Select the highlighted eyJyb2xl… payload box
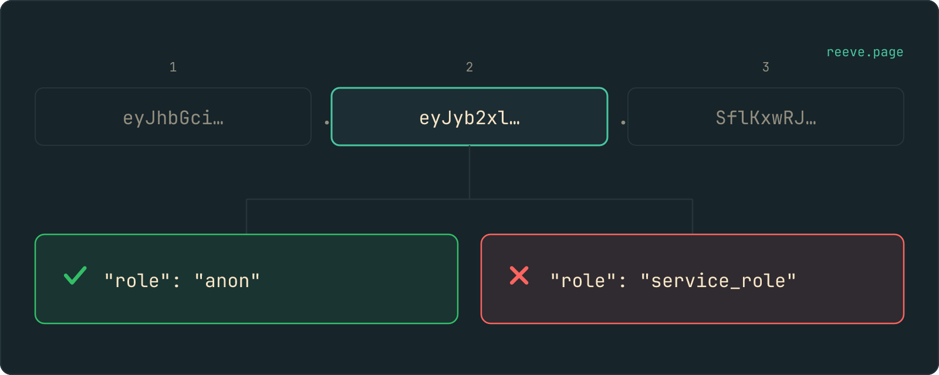The height and width of the screenshot is (375, 939). [469, 117]
